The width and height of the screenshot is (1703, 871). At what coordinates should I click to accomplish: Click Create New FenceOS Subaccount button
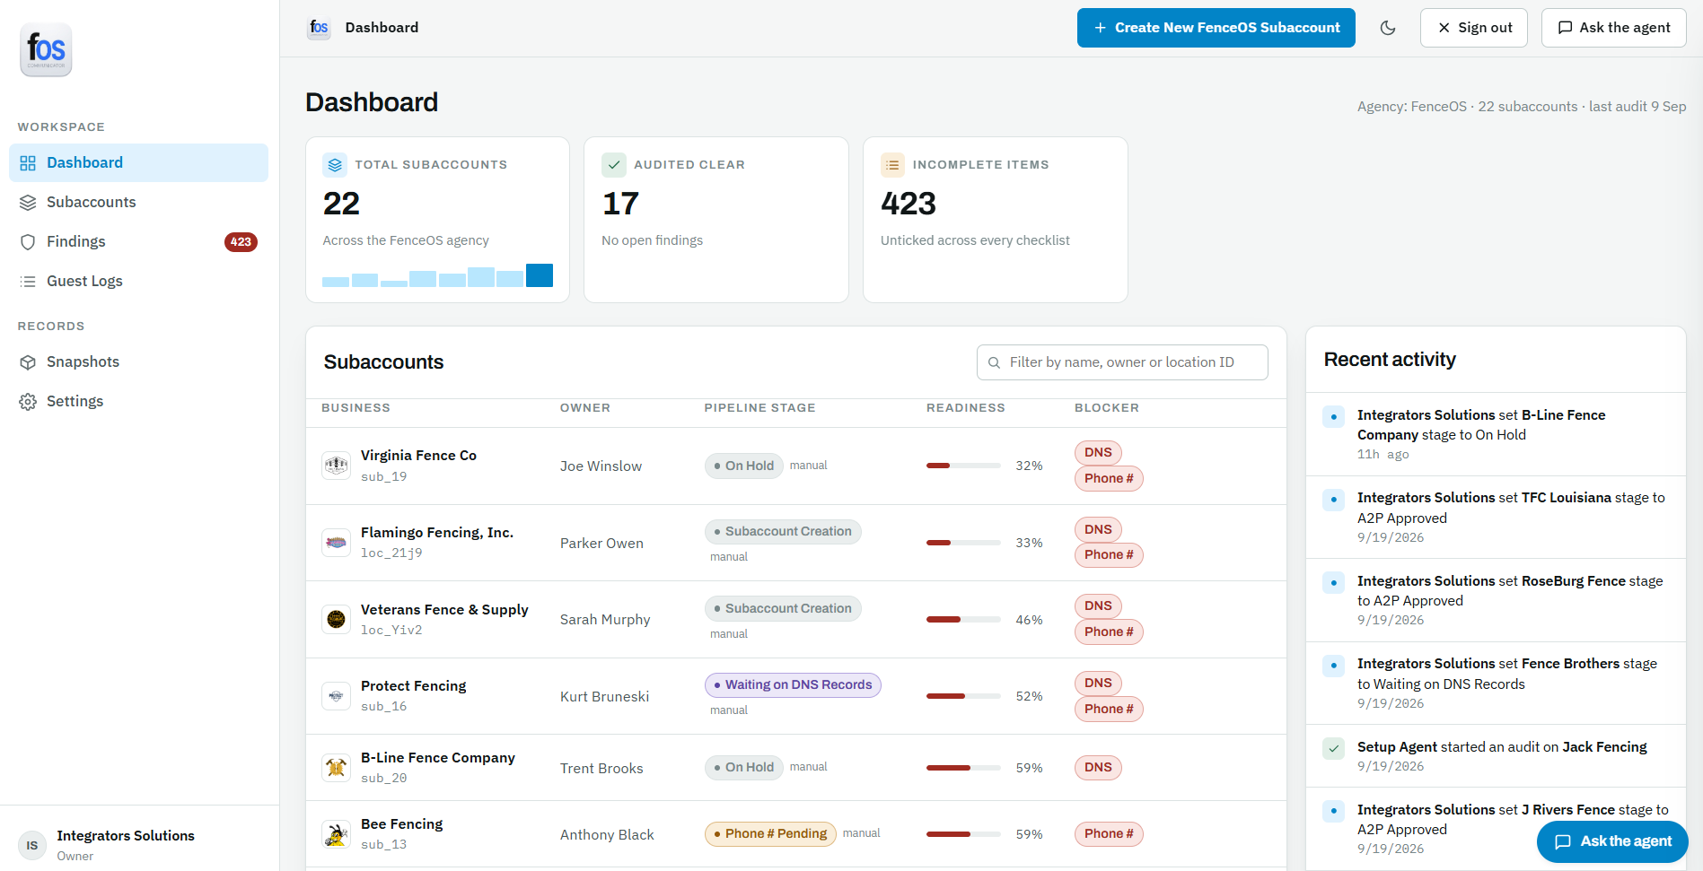(x=1216, y=28)
